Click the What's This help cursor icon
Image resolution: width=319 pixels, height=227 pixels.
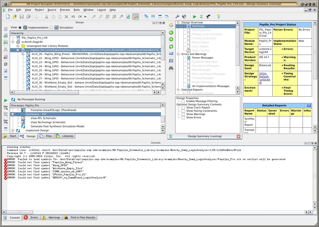click(184, 17)
